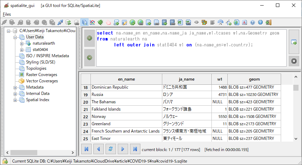Click the database vacuum icon with green arrows
This screenshot has height=165, width=302.
point(68,22)
